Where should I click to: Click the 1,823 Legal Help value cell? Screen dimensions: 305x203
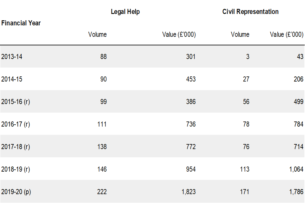tap(188, 192)
